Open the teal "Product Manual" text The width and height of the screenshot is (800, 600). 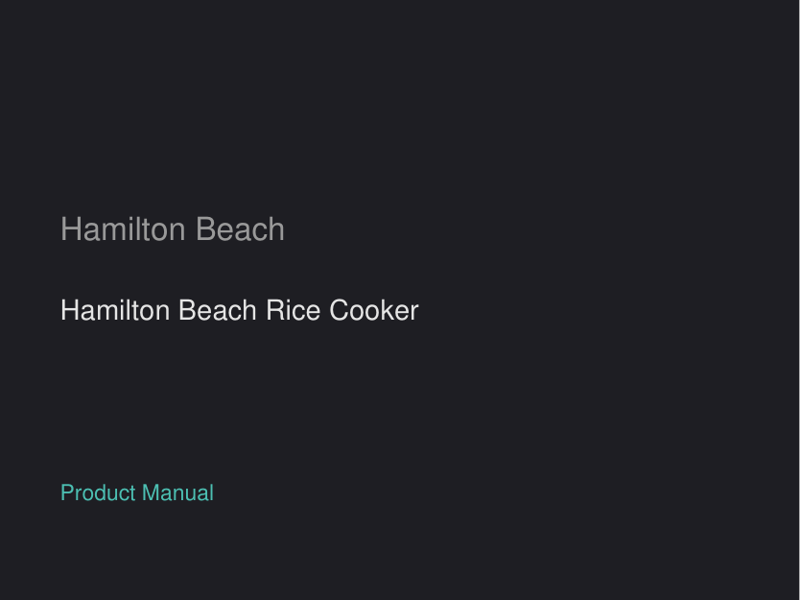pos(137,493)
